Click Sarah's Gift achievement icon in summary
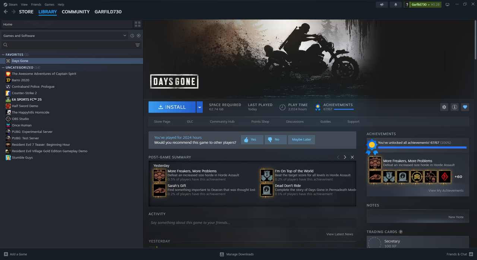This screenshot has height=260, width=477. pyautogui.click(x=159, y=190)
